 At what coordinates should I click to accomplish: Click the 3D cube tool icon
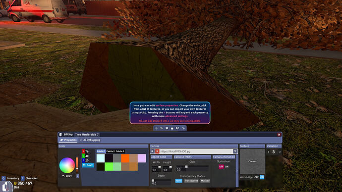point(177,128)
